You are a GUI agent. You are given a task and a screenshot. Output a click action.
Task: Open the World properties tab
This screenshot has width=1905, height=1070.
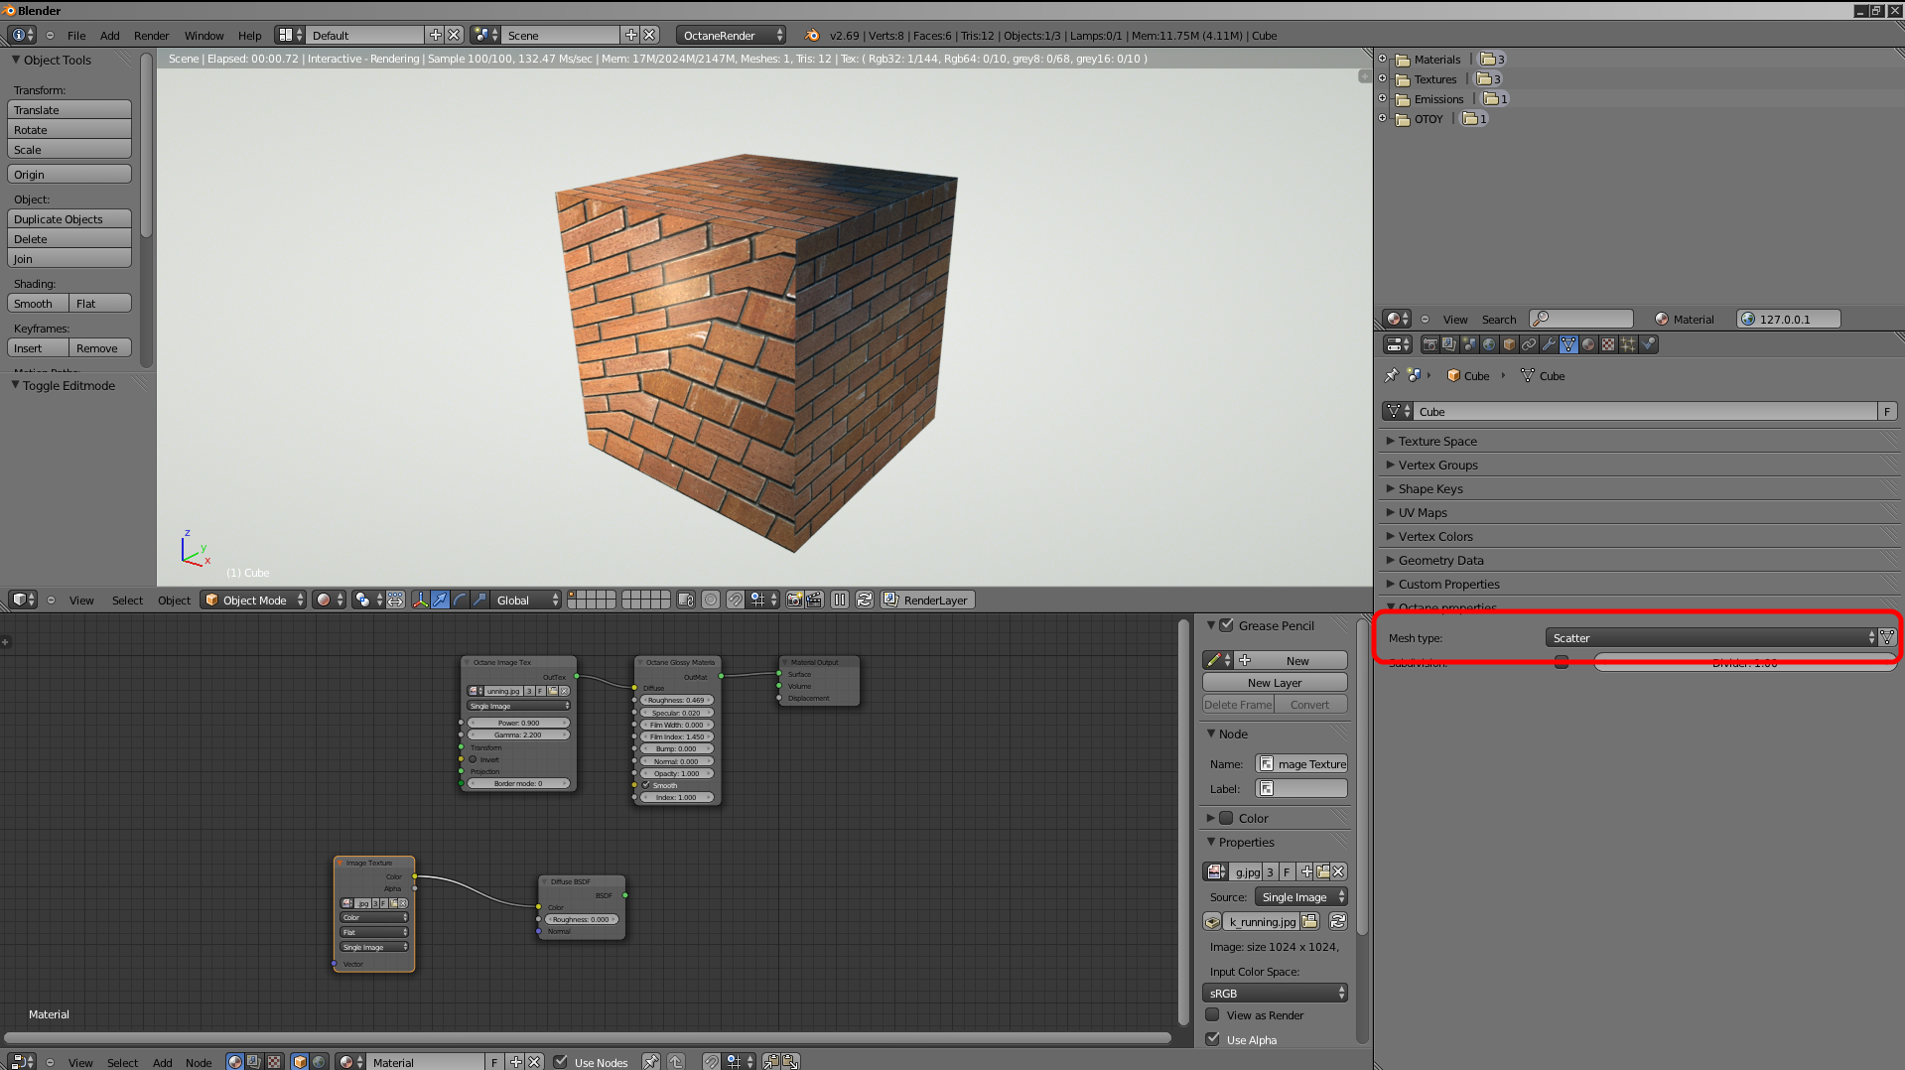click(1489, 344)
